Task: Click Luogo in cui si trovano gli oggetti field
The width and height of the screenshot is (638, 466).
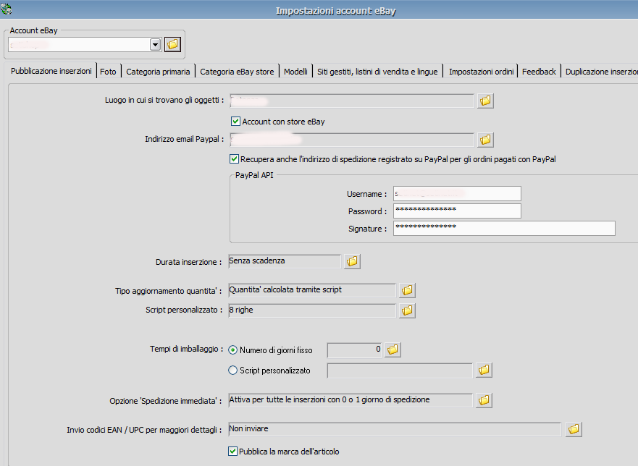Action: (352, 101)
